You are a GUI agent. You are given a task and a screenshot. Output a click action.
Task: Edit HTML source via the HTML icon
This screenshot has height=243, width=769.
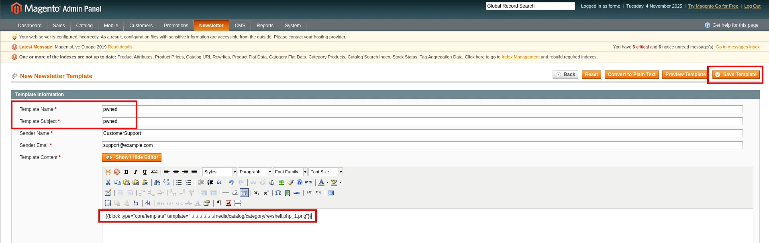click(x=308, y=182)
